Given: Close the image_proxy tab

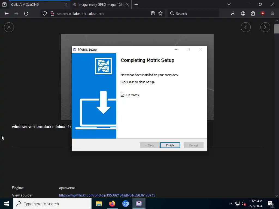Looking at the screenshot, I should tap(127, 5).
